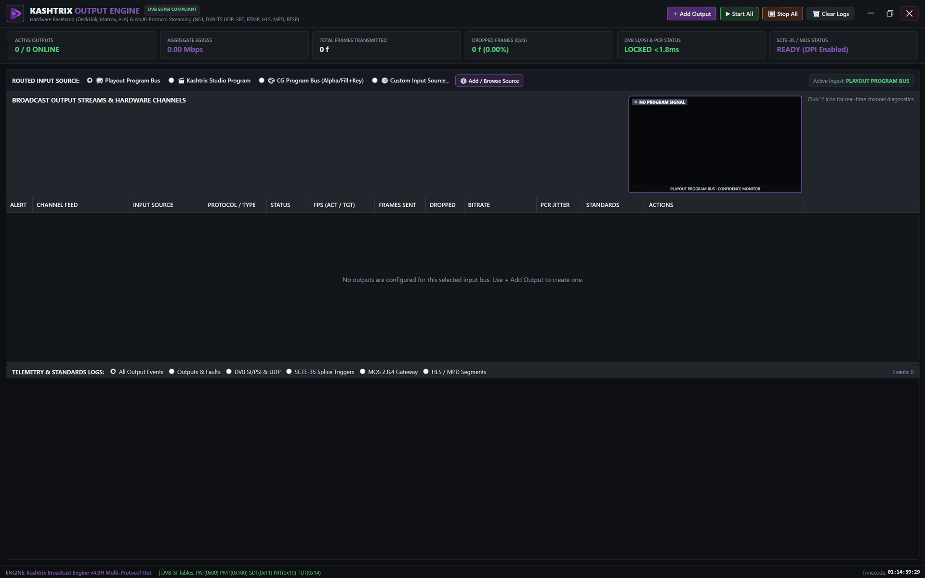Click the timecode 01:14:39:29 readout
The height and width of the screenshot is (578, 925).
click(904, 572)
